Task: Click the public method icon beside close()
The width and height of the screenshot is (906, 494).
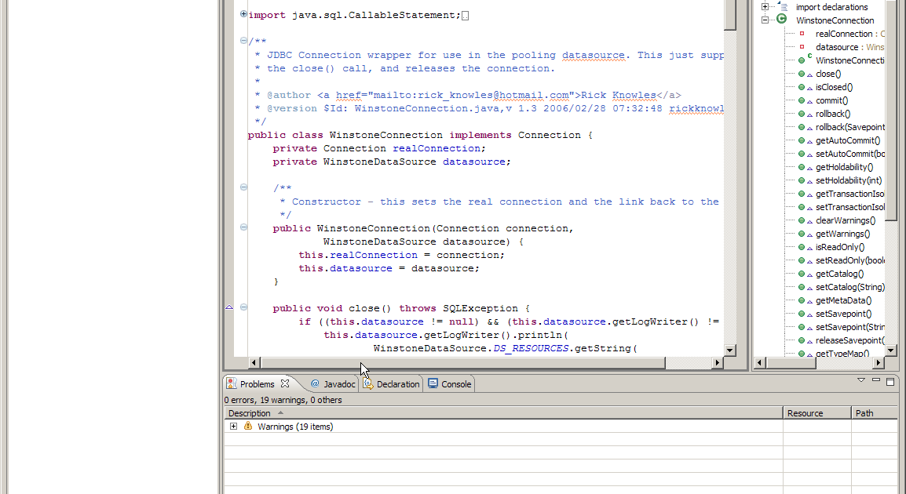Action: (802, 74)
